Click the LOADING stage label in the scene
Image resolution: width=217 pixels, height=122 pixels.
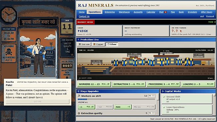pos(199,56)
